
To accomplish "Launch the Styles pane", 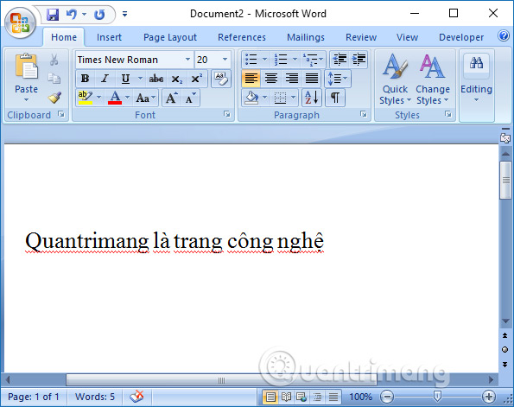I will coord(448,114).
